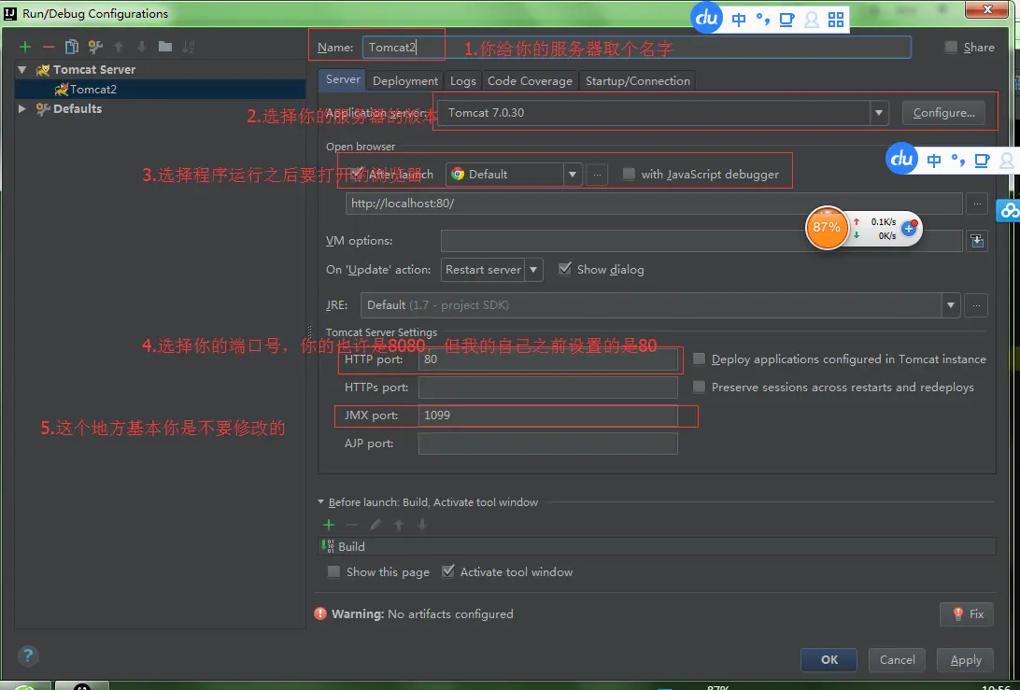
Task: Check the Show this page checkbox
Action: [333, 571]
